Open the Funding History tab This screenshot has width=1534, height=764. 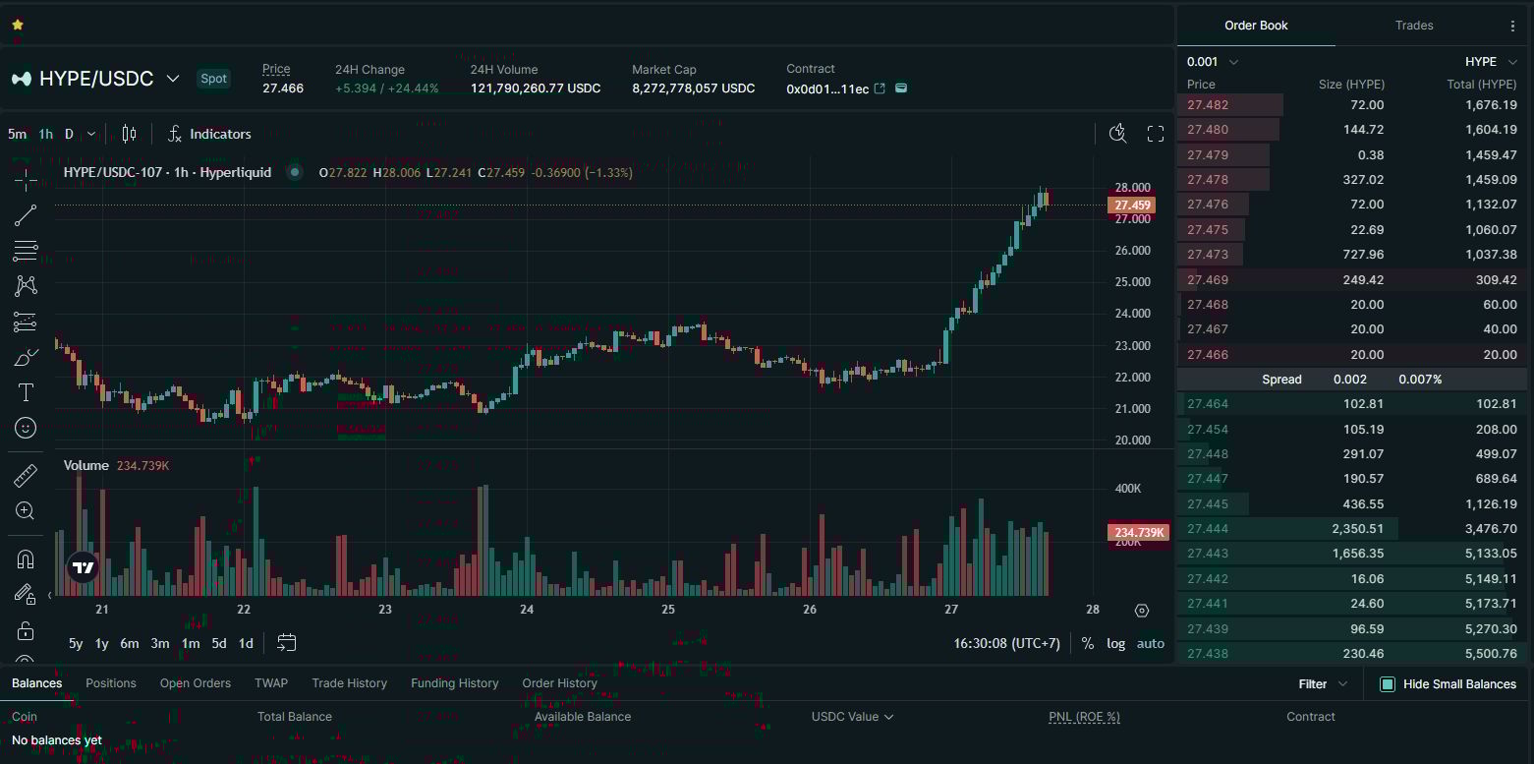pos(454,682)
